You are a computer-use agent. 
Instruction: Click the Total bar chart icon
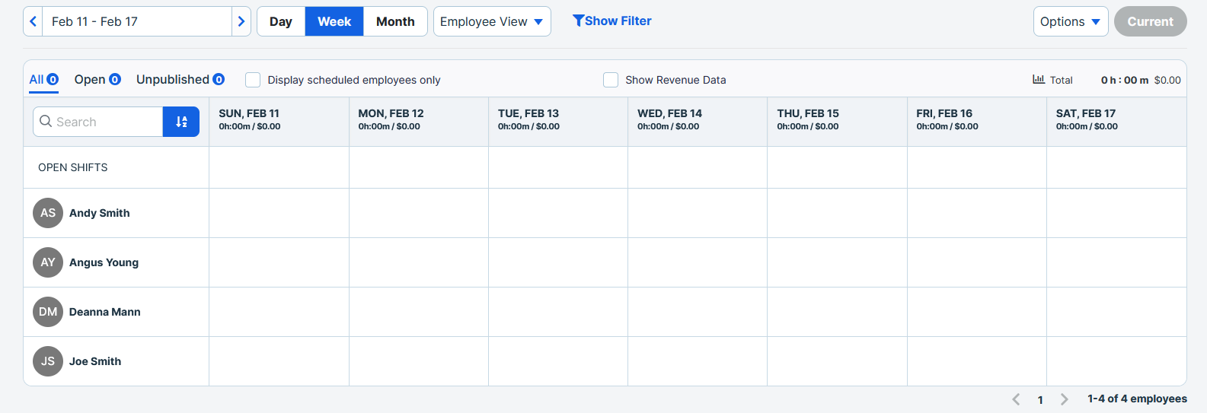(x=1039, y=79)
